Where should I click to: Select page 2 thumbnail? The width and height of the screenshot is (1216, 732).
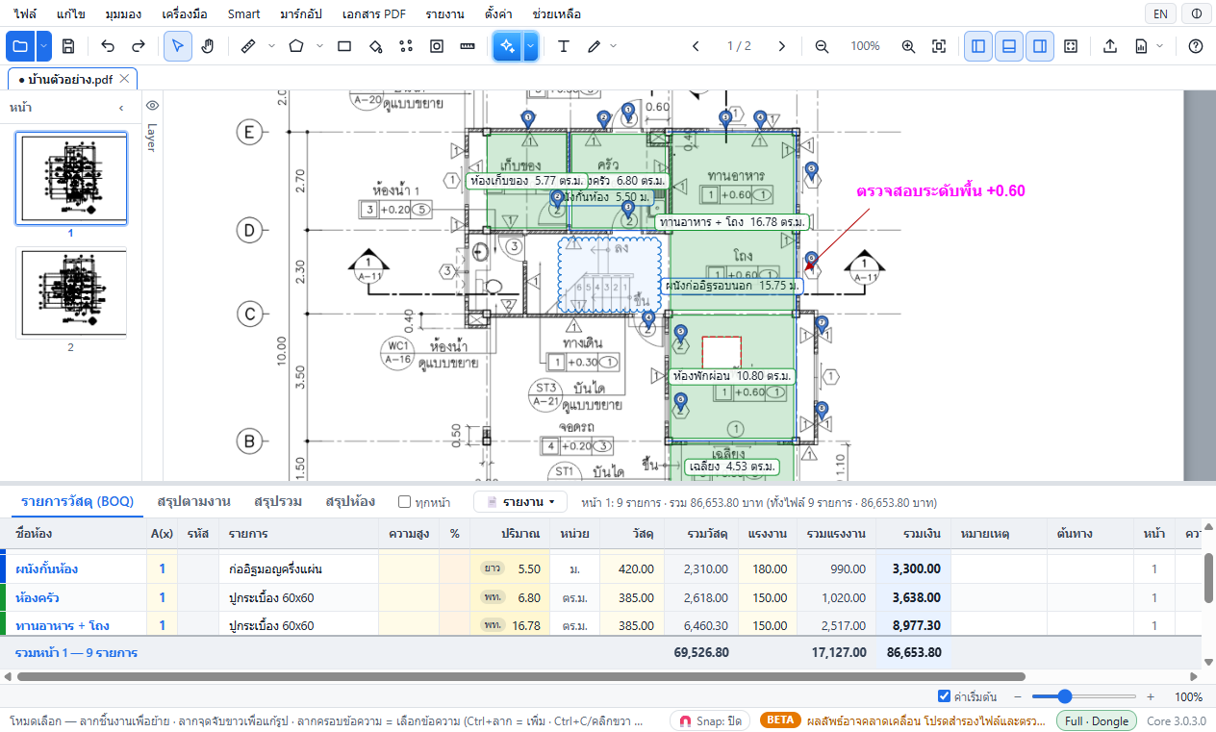[x=71, y=293]
